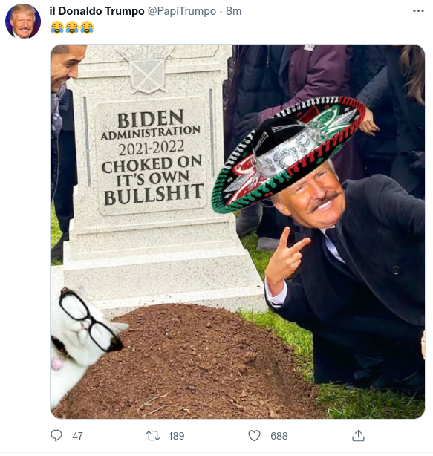View the 189 retweets count

(176, 436)
